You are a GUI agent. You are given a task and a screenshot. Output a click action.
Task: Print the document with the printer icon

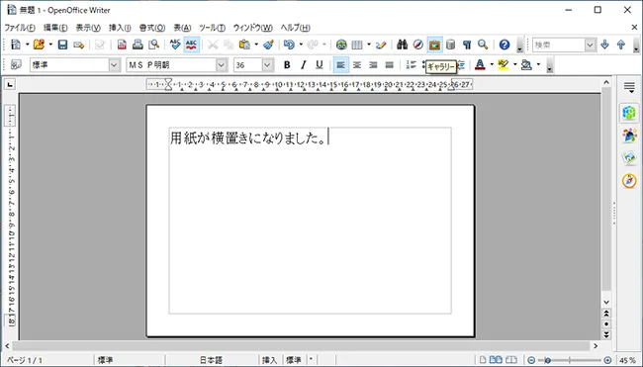pos(138,45)
